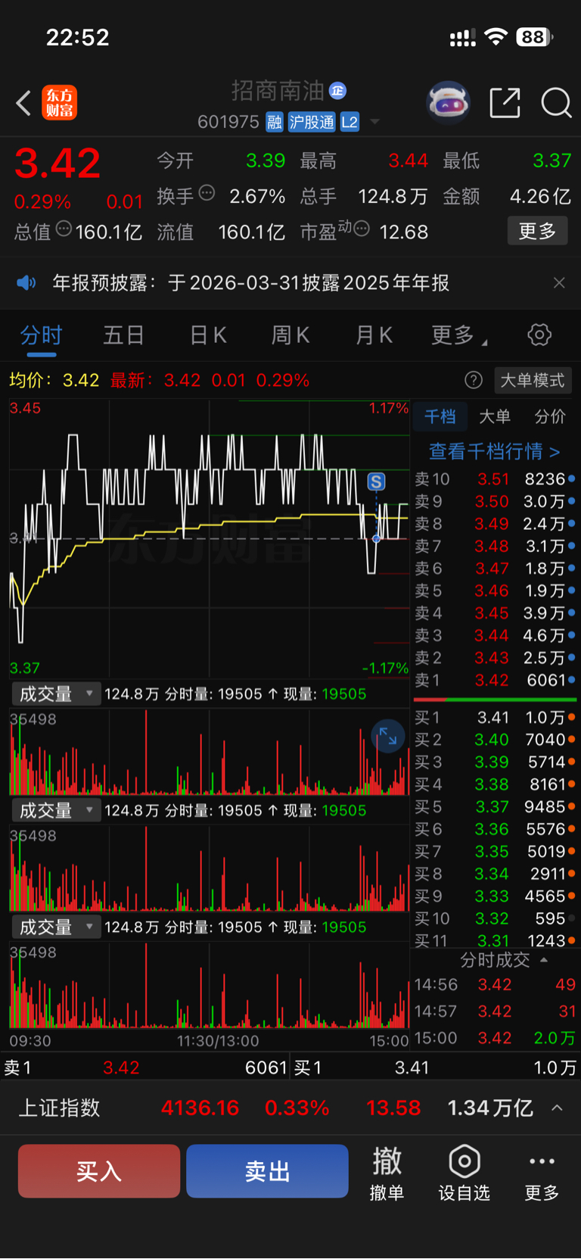Open the search magnifier icon

click(556, 103)
